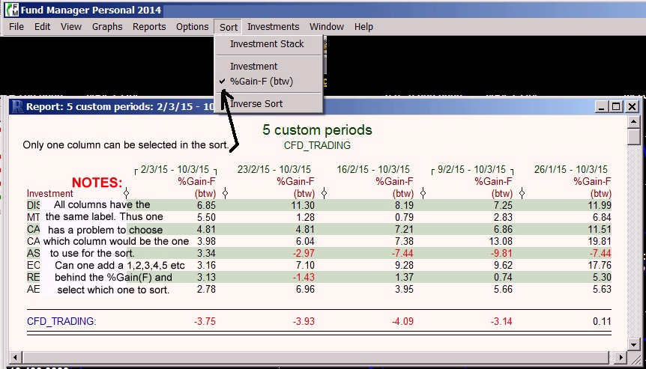Click the vertical scrollbar thumb

click(x=634, y=136)
